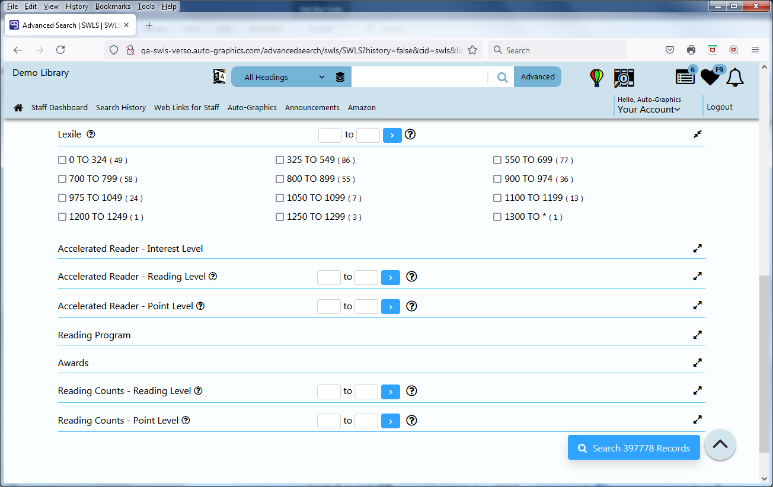Show Reading Counts Reading Level range help
This screenshot has width=773, height=487.
pos(412,391)
